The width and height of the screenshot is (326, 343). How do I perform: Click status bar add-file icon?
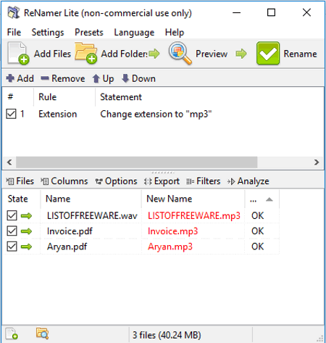coord(12,334)
